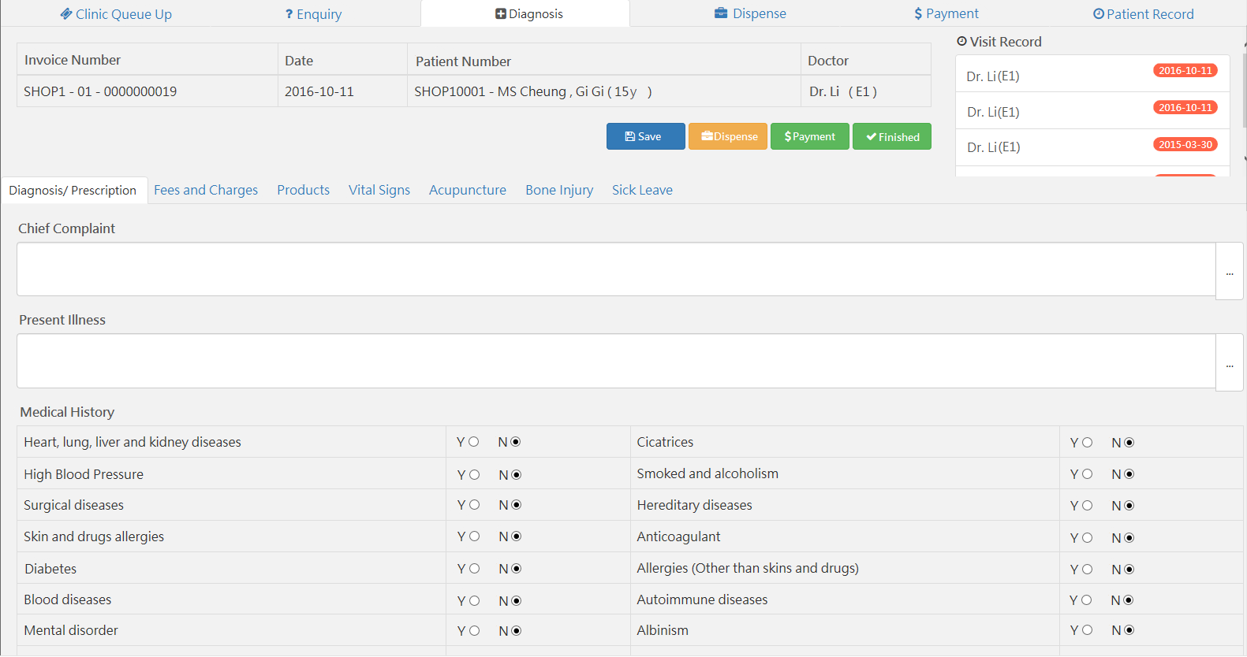Open the top Payment tab
Image resolution: width=1247 pixels, height=657 pixels.
click(x=946, y=13)
